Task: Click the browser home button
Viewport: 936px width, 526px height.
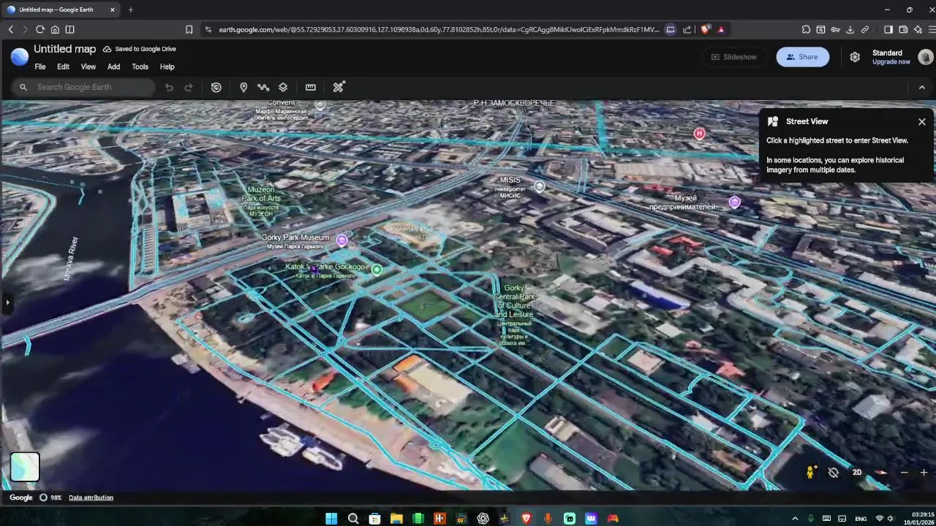Action: click(55, 29)
